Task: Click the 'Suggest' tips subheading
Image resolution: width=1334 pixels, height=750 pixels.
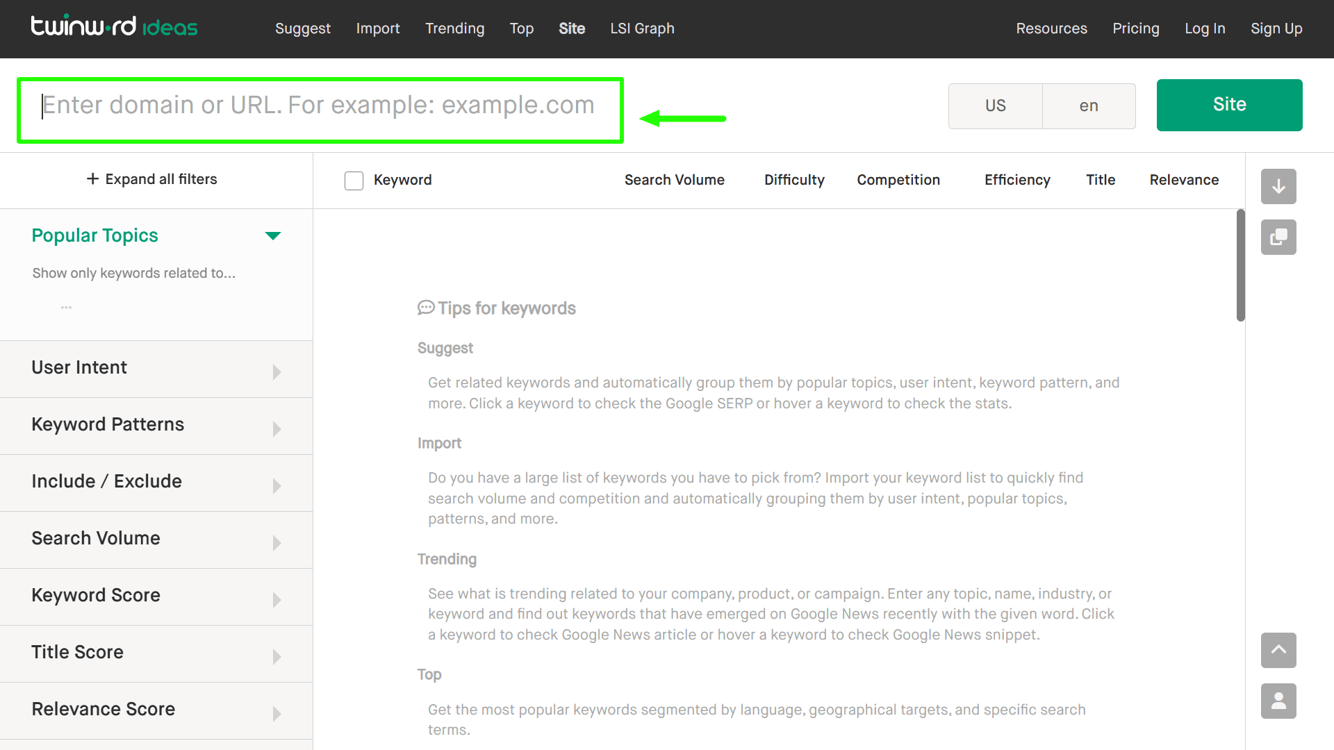Action: pos(445,348)
